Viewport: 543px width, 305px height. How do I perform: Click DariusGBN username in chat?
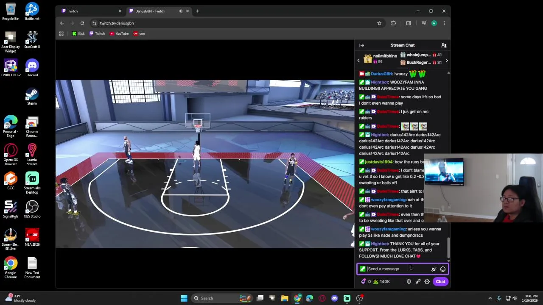pyautogui.click(x=381, y=74)
